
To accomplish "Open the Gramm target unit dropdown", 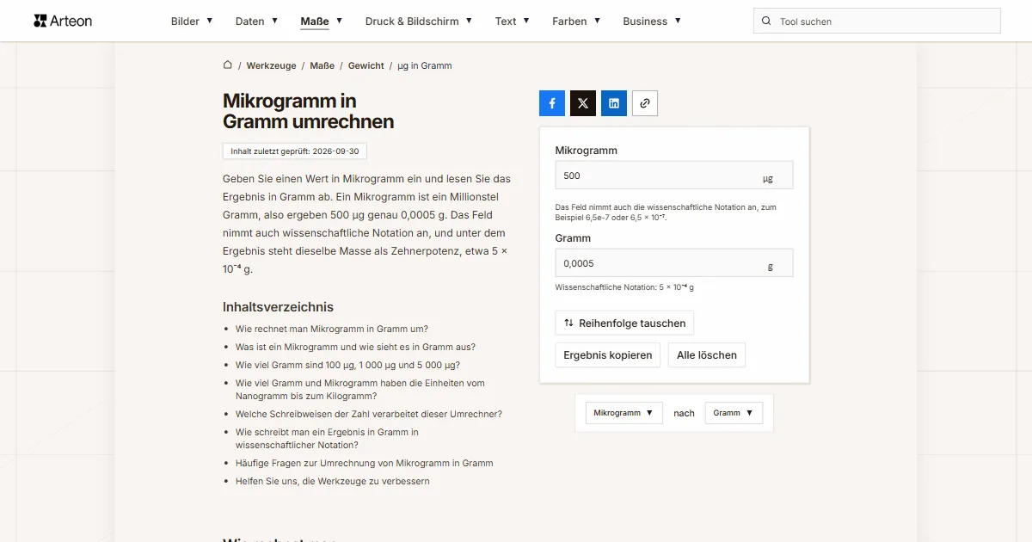I will 734,413.
